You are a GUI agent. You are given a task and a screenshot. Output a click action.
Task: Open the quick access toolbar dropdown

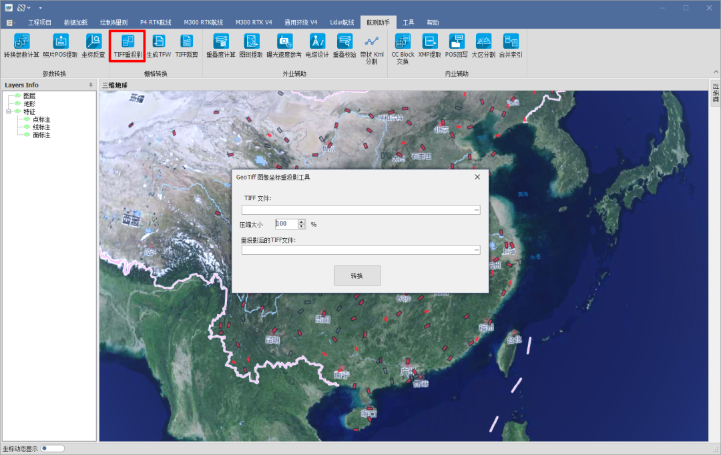[x=41, y=8]
